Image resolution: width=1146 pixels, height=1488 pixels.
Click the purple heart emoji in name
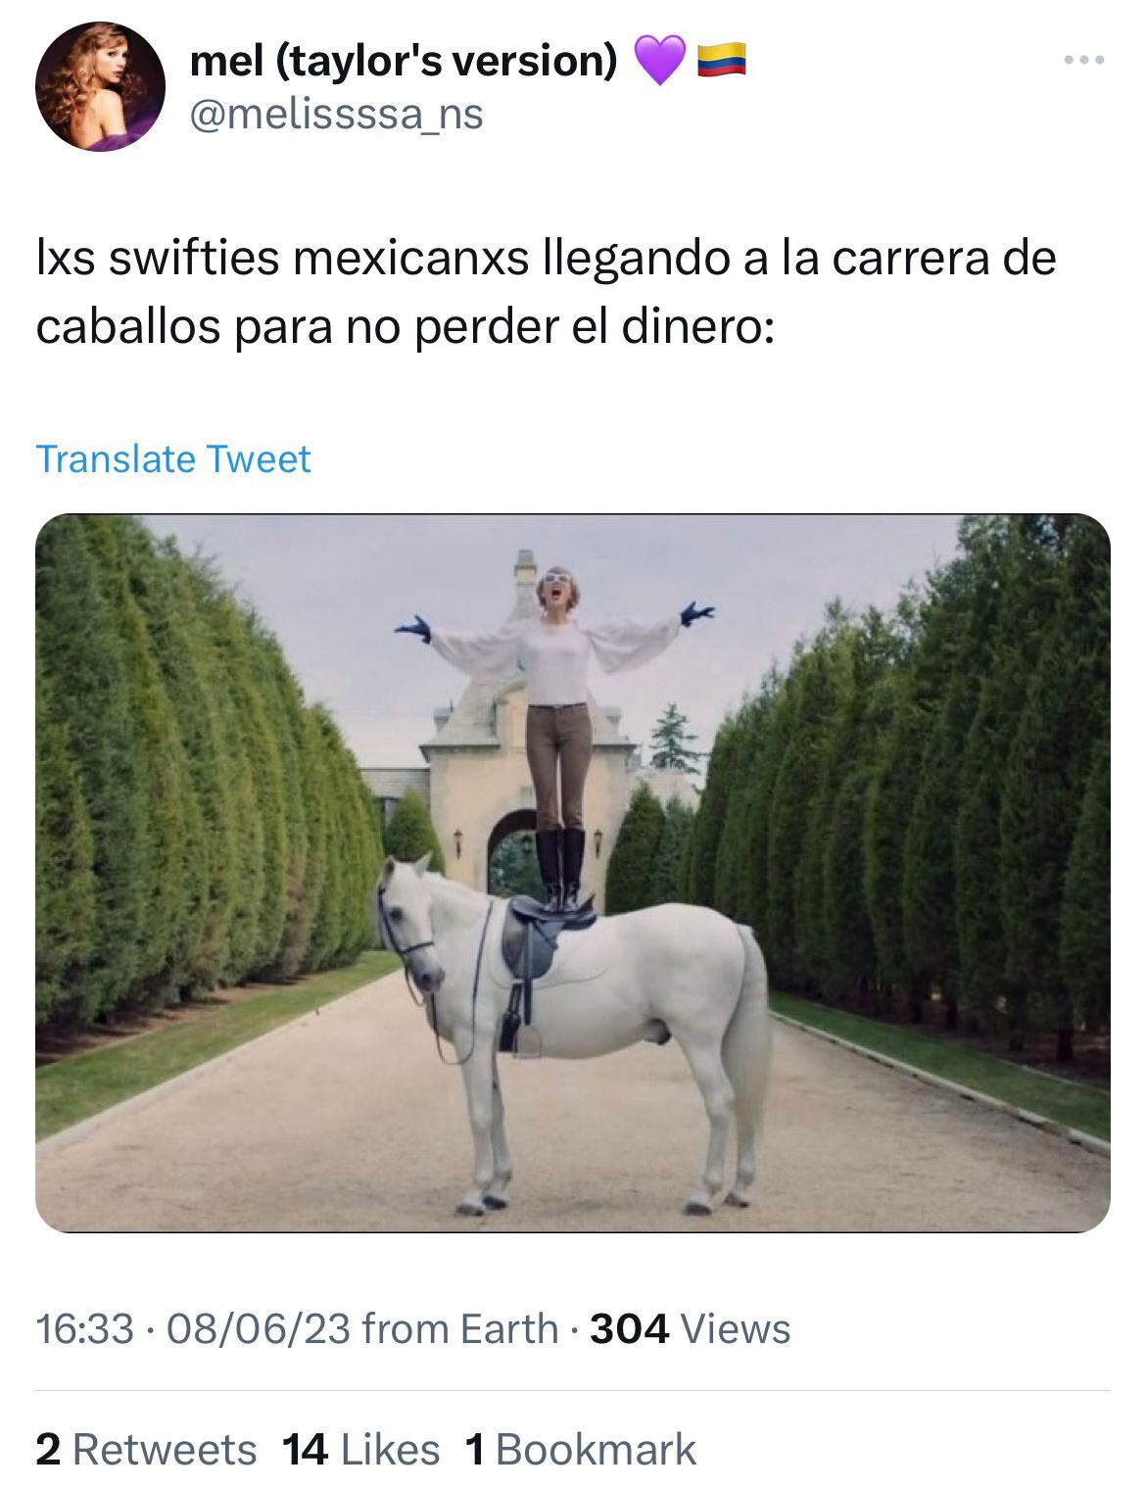pos(660,61)
